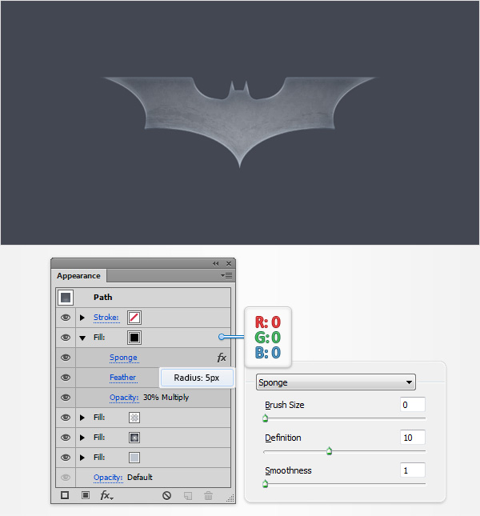Open the Sponge effect type dropdown
Screen dimensions: 480x516
pyautogui.click(x=335, y=382)
